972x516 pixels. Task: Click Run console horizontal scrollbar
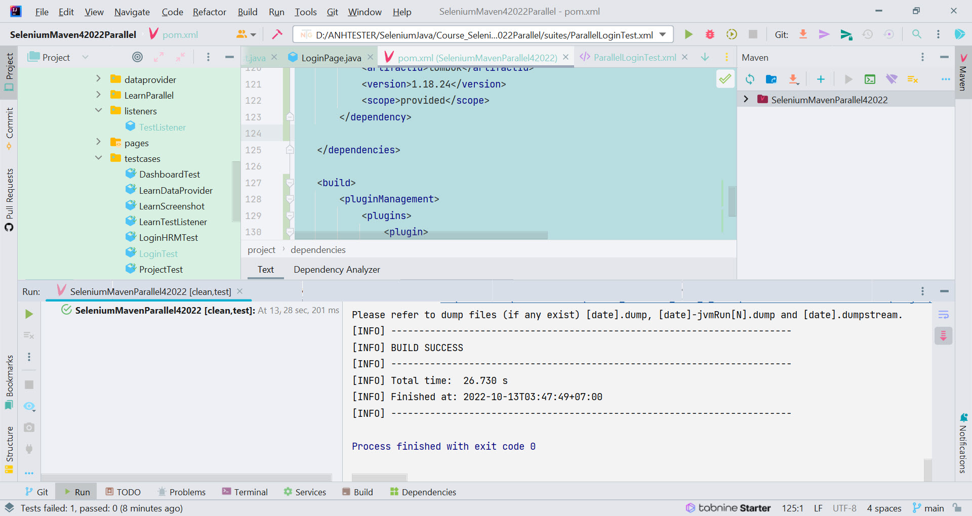click(379, 478)
